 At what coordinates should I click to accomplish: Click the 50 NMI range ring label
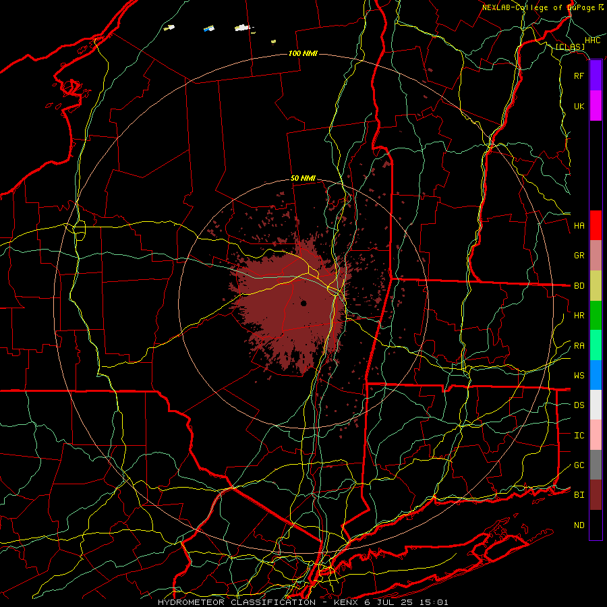pyautogui.click(x=303, y=179)
